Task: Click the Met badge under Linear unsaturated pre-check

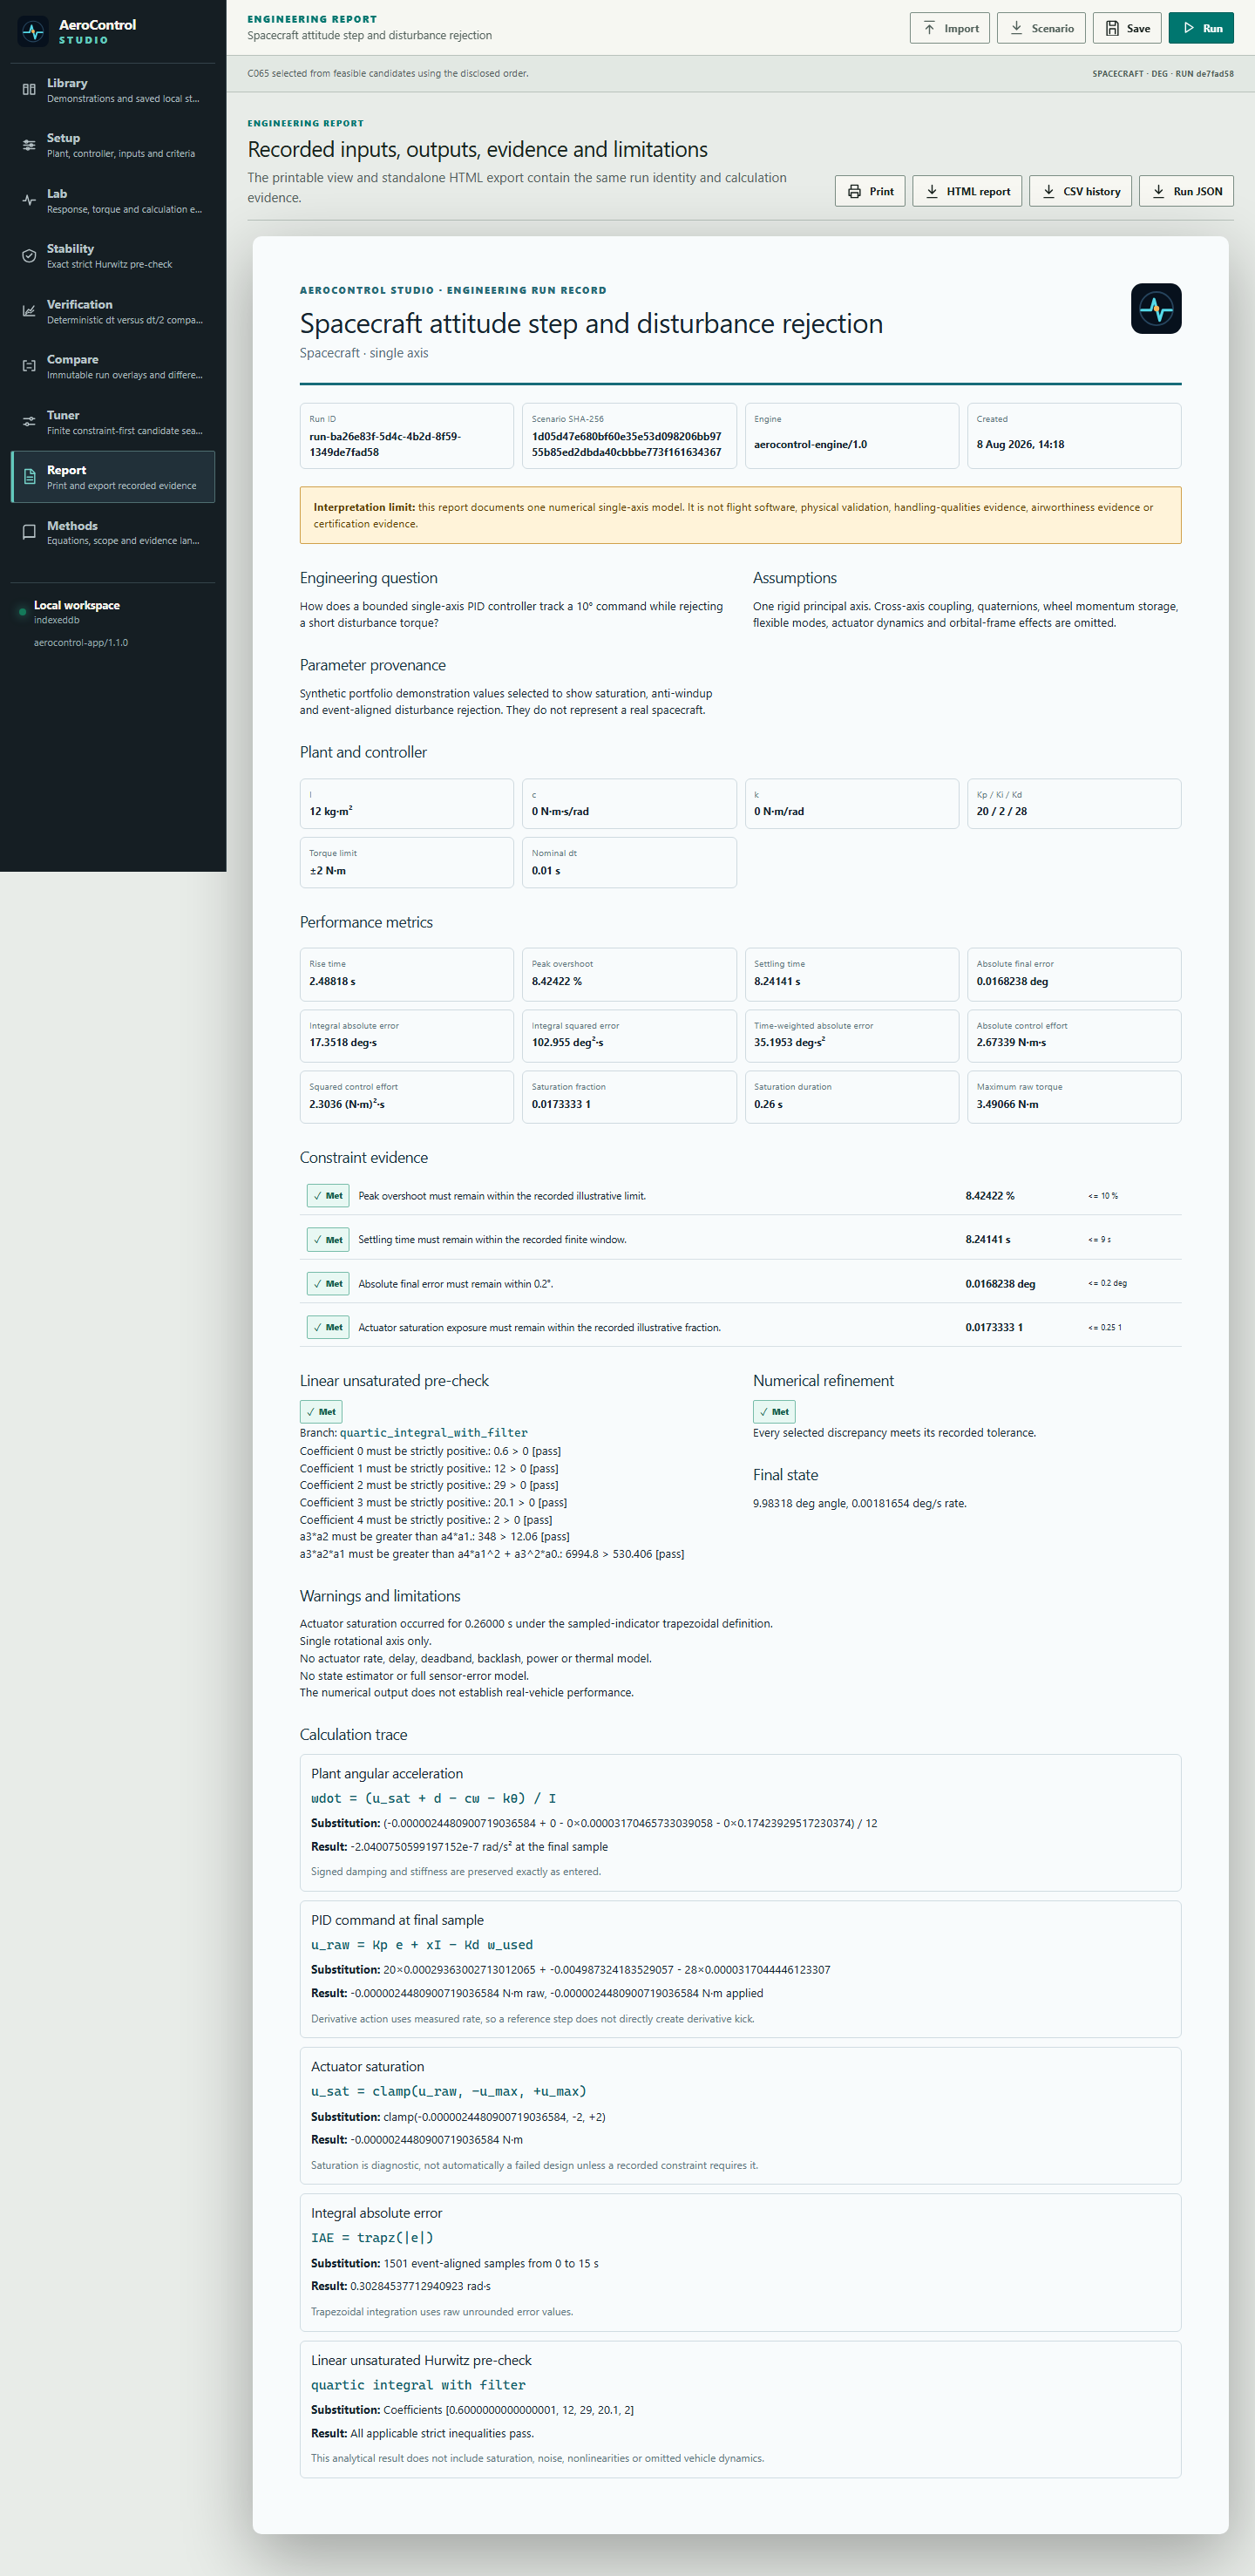Action: click(321, 1412)
